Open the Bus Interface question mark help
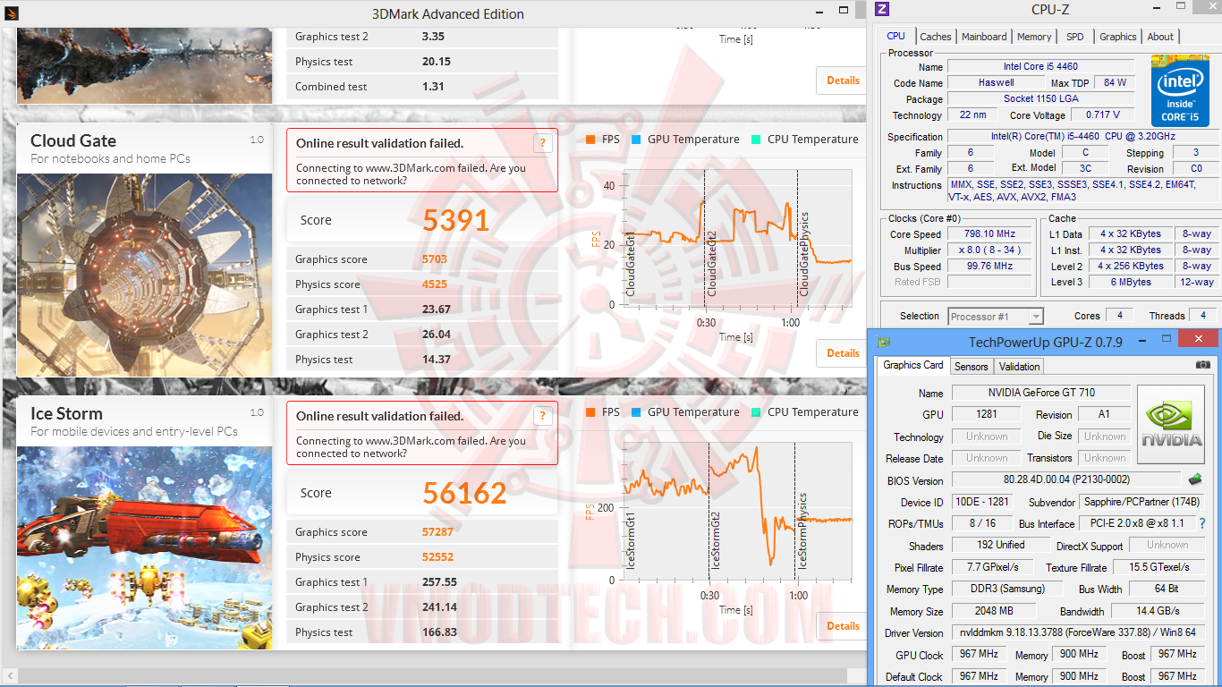The height and width of the screenshot is (687, 1222). tap(1202, 523)
